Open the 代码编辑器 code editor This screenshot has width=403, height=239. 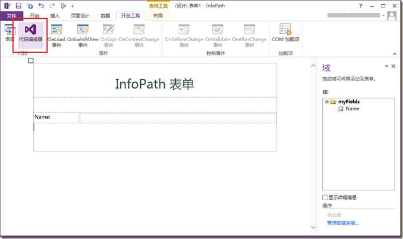(x=30, y=35)
